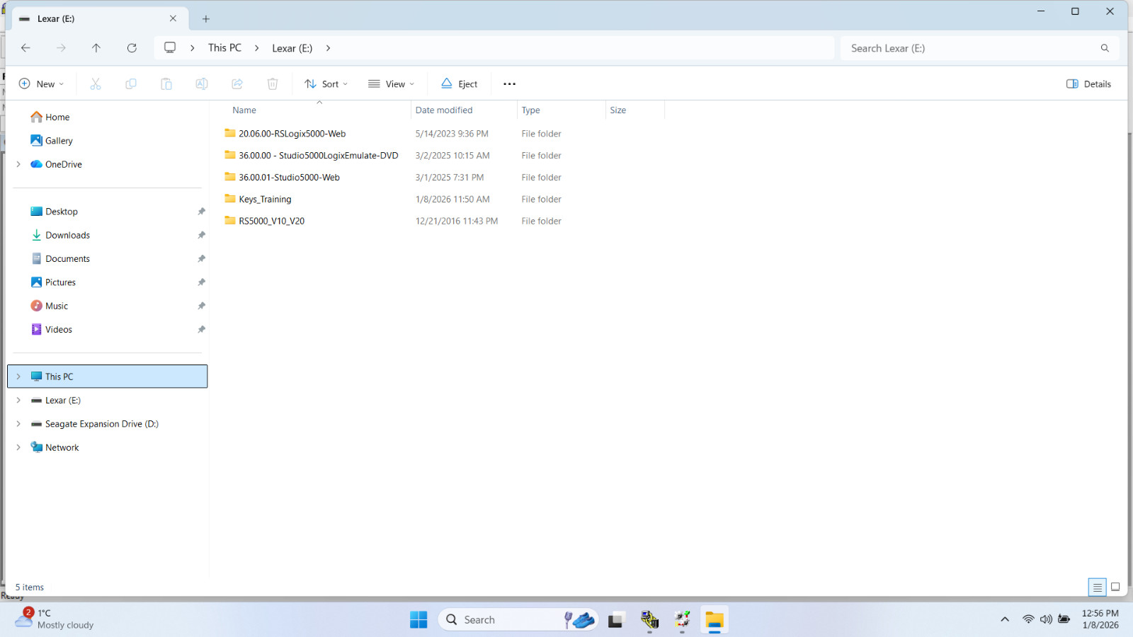Screen dimensions: 1133x637
Task: Click the Copy icon in toolbar
Action: pyautogui.click(x=131, y=84)
